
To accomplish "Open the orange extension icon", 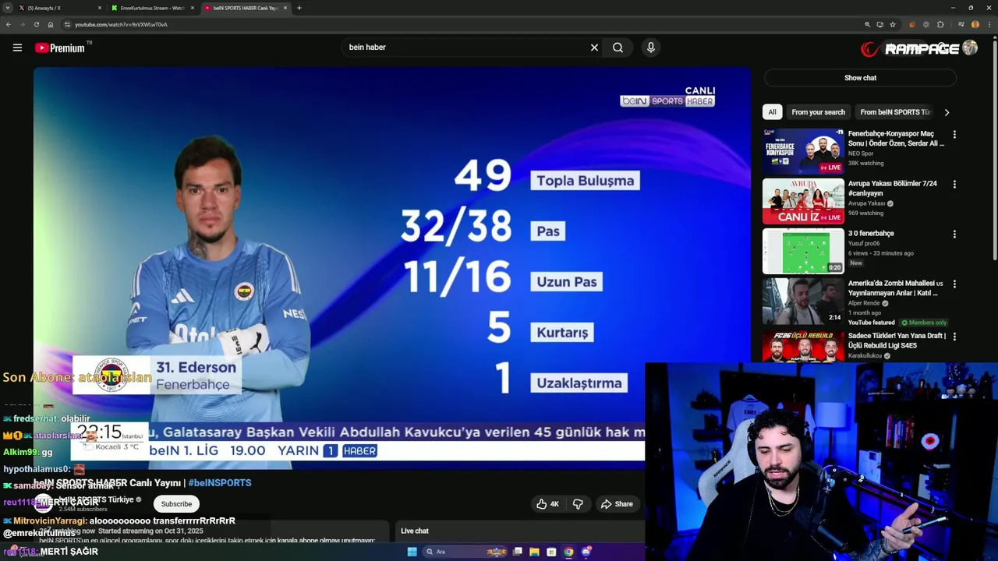I will [912, 24].
